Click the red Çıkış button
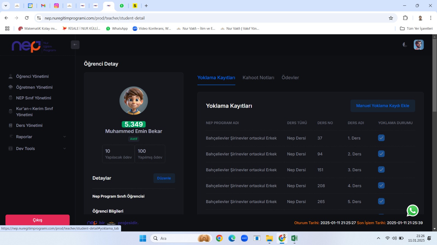The height and width of the screenshot is (245, 437). pyautogui.click(x=37, y=220)
